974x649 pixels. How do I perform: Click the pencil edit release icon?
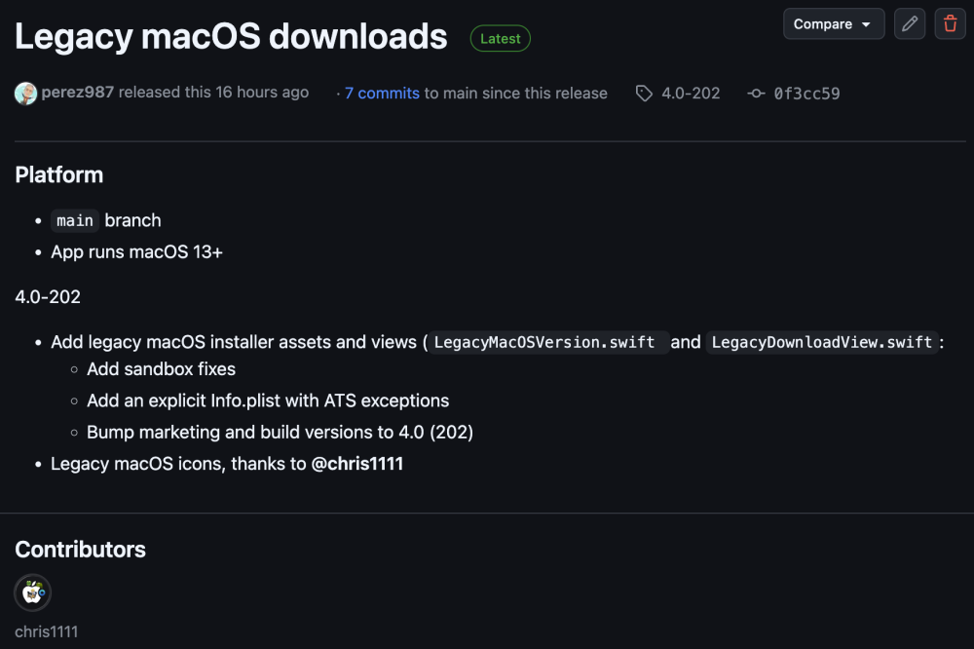(910, 24)
